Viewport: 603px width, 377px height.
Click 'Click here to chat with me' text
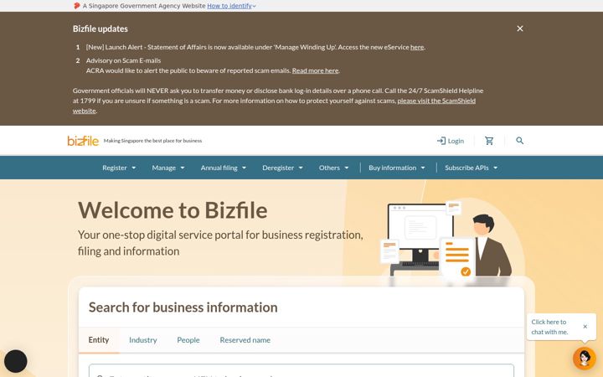[x=549, y=327]
